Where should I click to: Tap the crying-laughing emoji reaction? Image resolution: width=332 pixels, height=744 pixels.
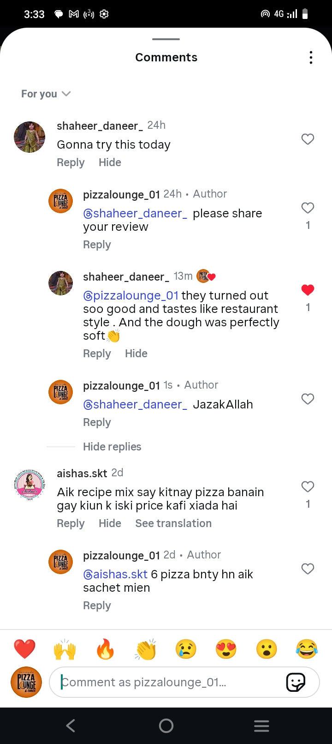307,649
